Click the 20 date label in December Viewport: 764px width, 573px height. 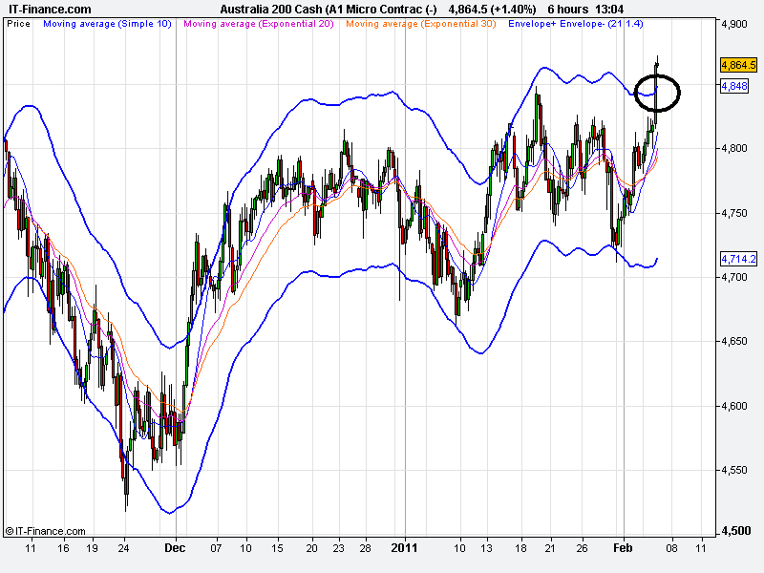(311, 548)
